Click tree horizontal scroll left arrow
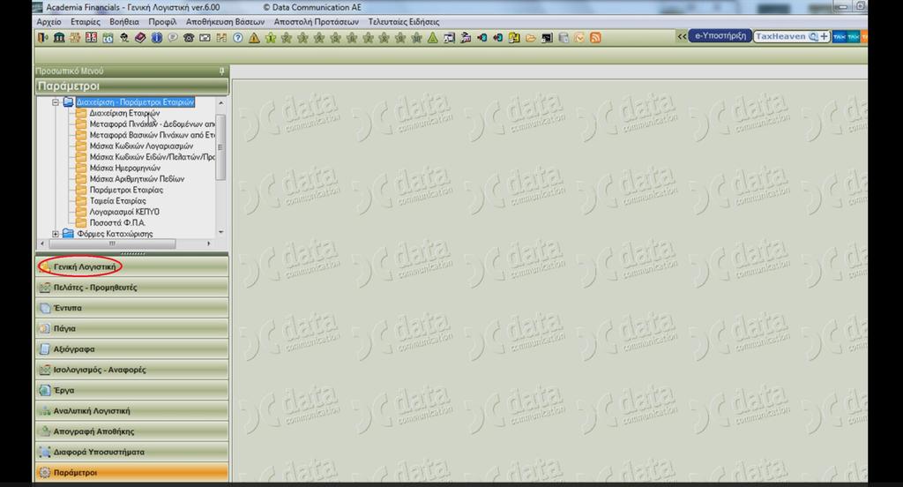This screenshot has width=903, height=487. pos(42,243)
